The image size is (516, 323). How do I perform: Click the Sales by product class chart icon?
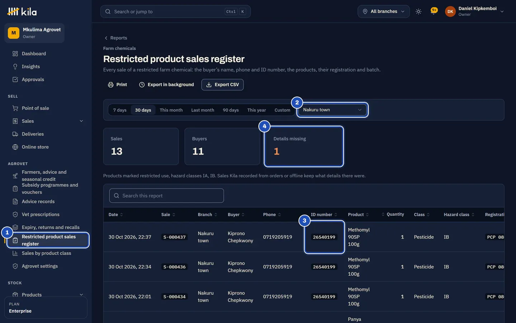pyautogui.click(x=15, y=253)
